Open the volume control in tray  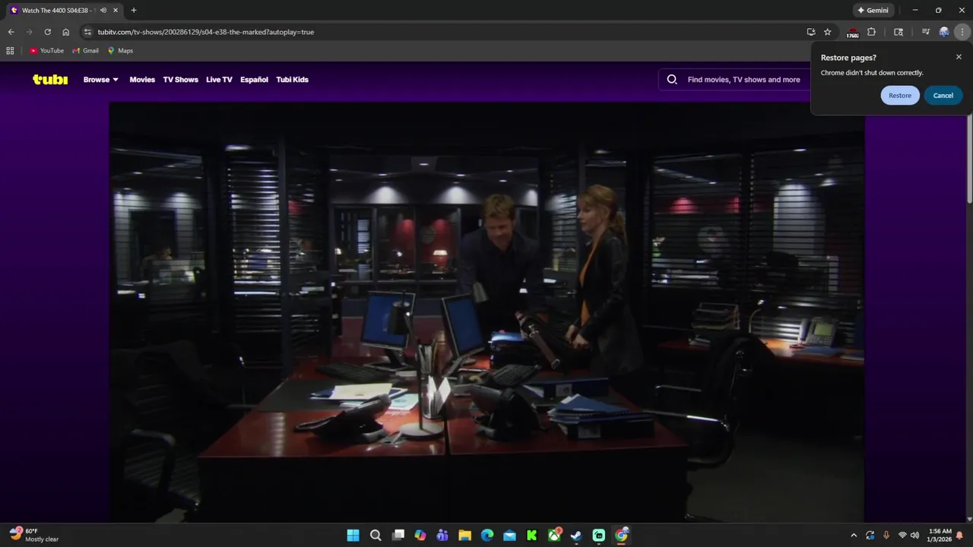(x=914, y=535)
